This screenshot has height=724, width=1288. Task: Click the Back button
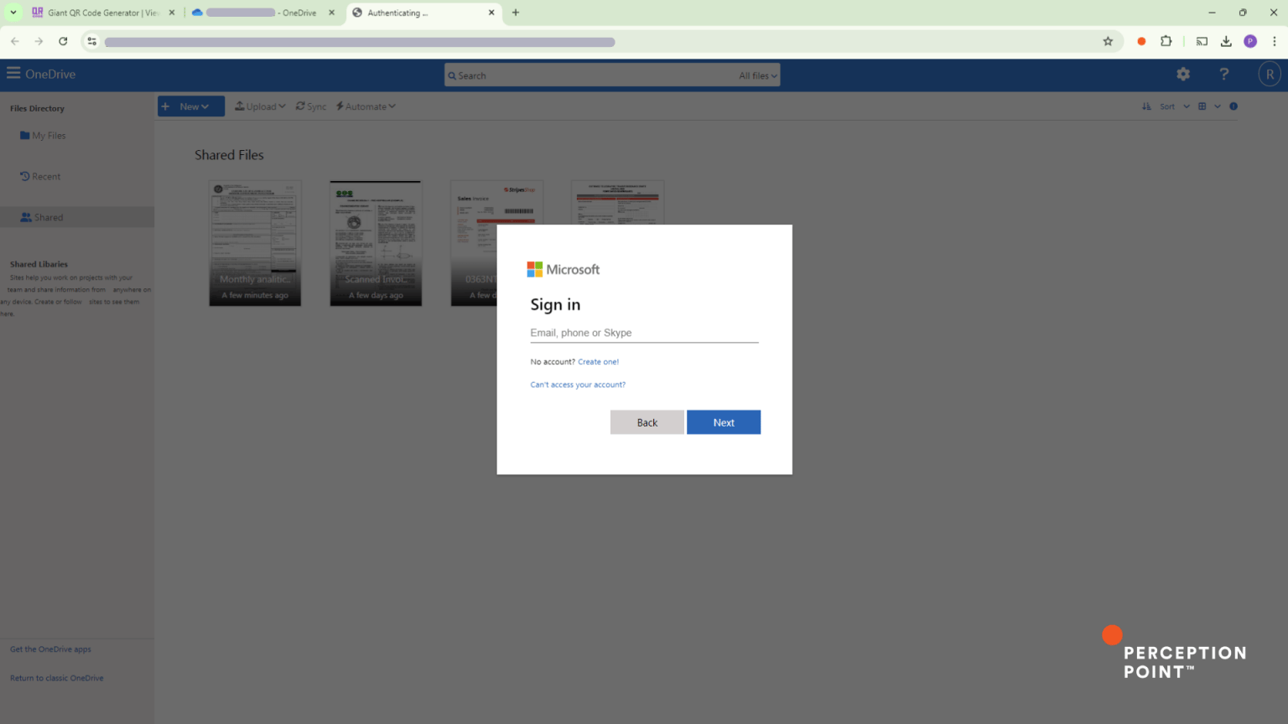point(647,422)
